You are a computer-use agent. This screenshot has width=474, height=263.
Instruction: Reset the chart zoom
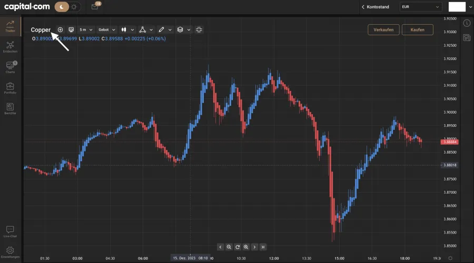(x=238, y=247)
